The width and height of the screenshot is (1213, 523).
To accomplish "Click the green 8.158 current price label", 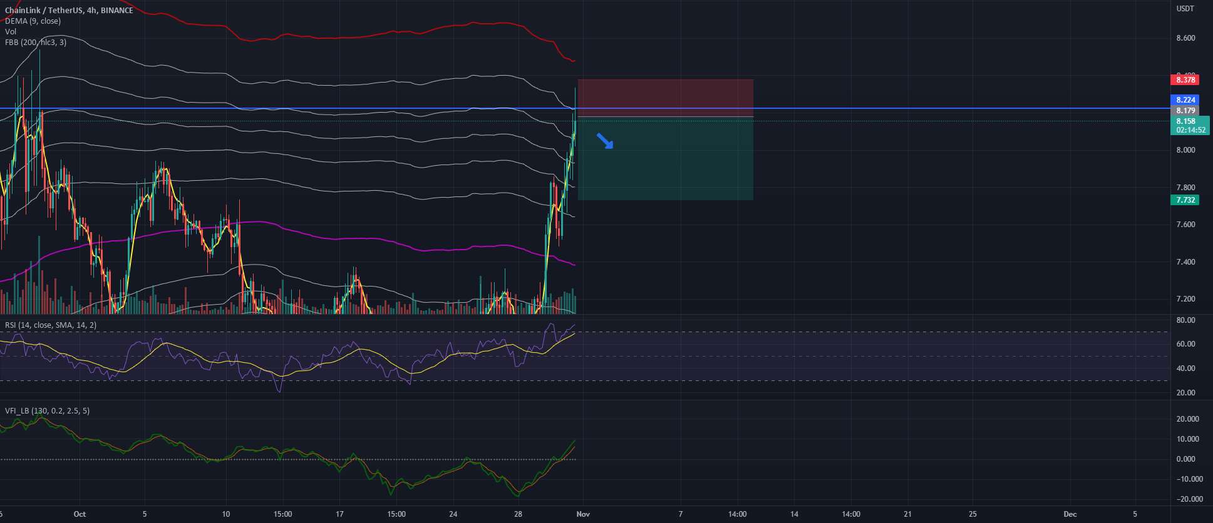I will (x=1190, y=125).
